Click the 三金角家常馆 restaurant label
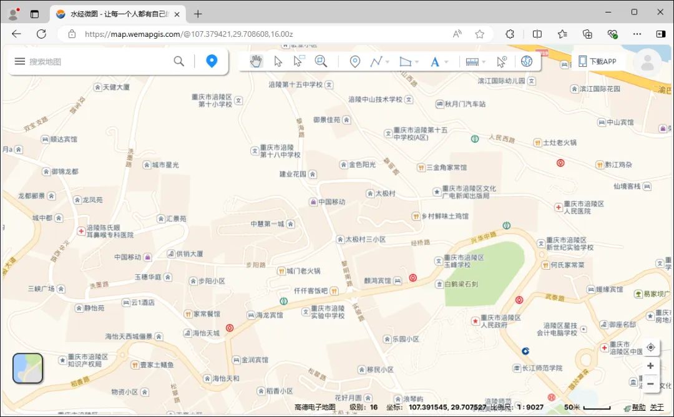This screenshot has width=674, height=417. [447, 167]
